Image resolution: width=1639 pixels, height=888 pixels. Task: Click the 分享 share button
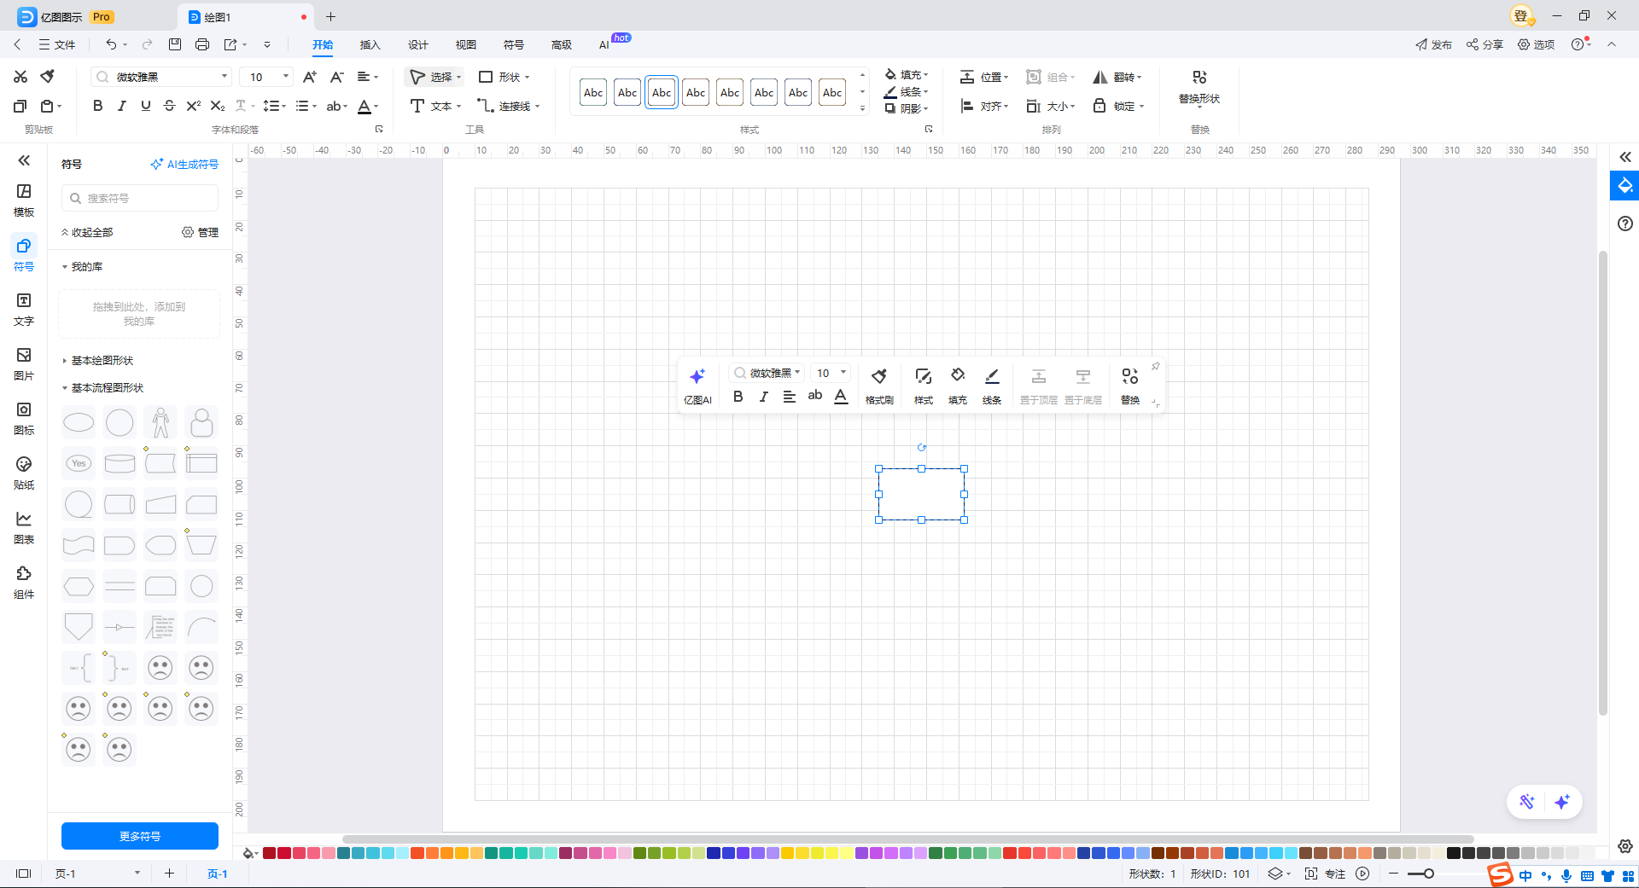1485,44
